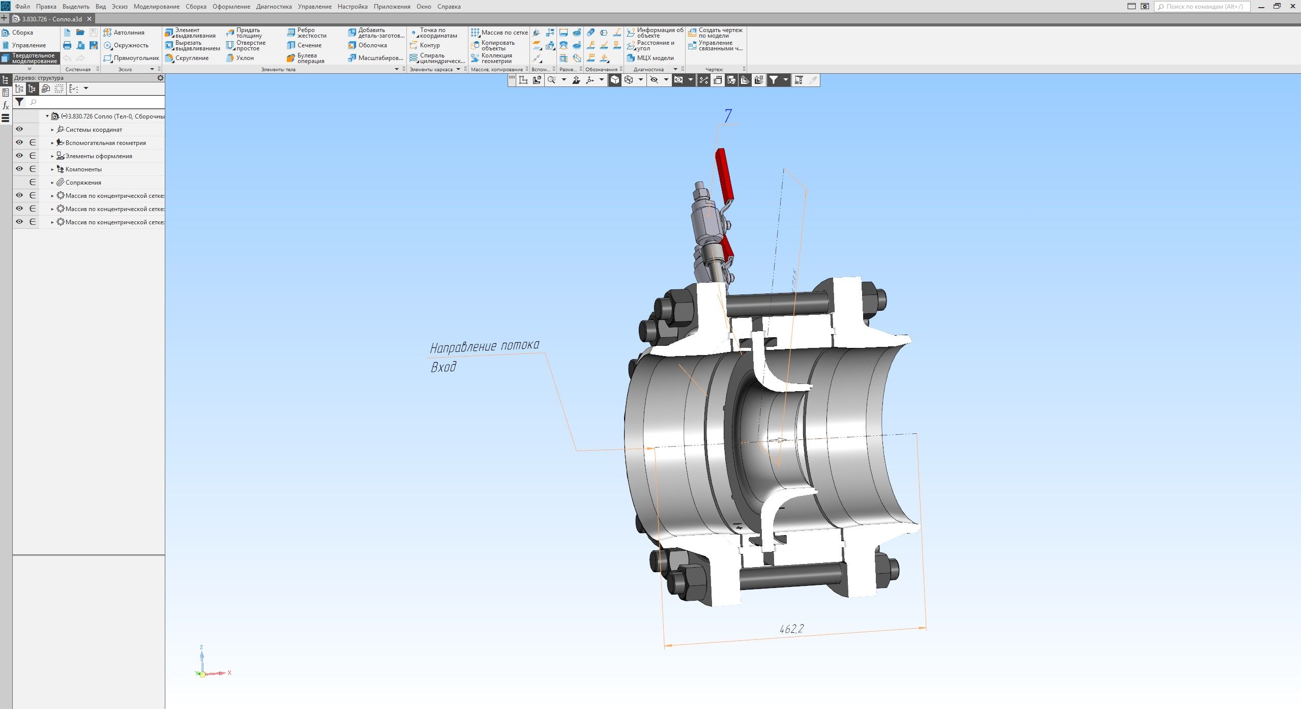Open tree panel settings gear
1301x709 pixels.
(160, 78)
